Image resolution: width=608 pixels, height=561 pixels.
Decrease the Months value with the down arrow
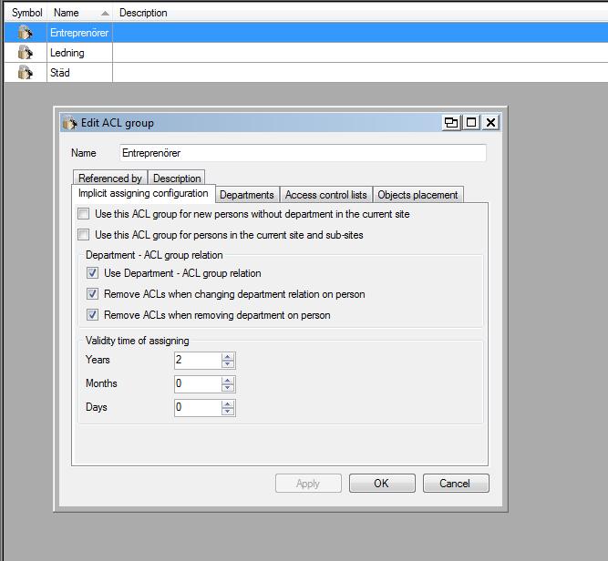228,388
